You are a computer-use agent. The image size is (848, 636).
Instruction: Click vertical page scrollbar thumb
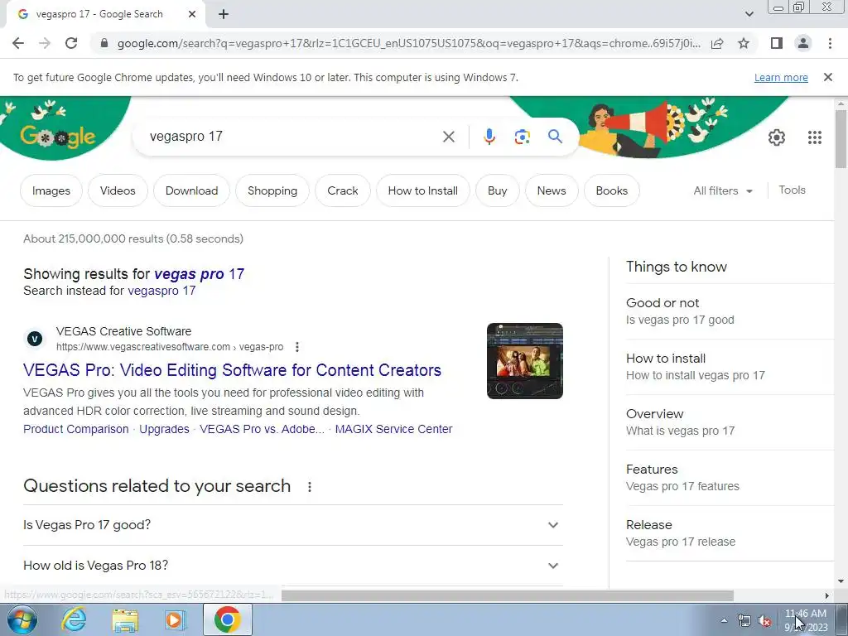(x=841, y=138)
